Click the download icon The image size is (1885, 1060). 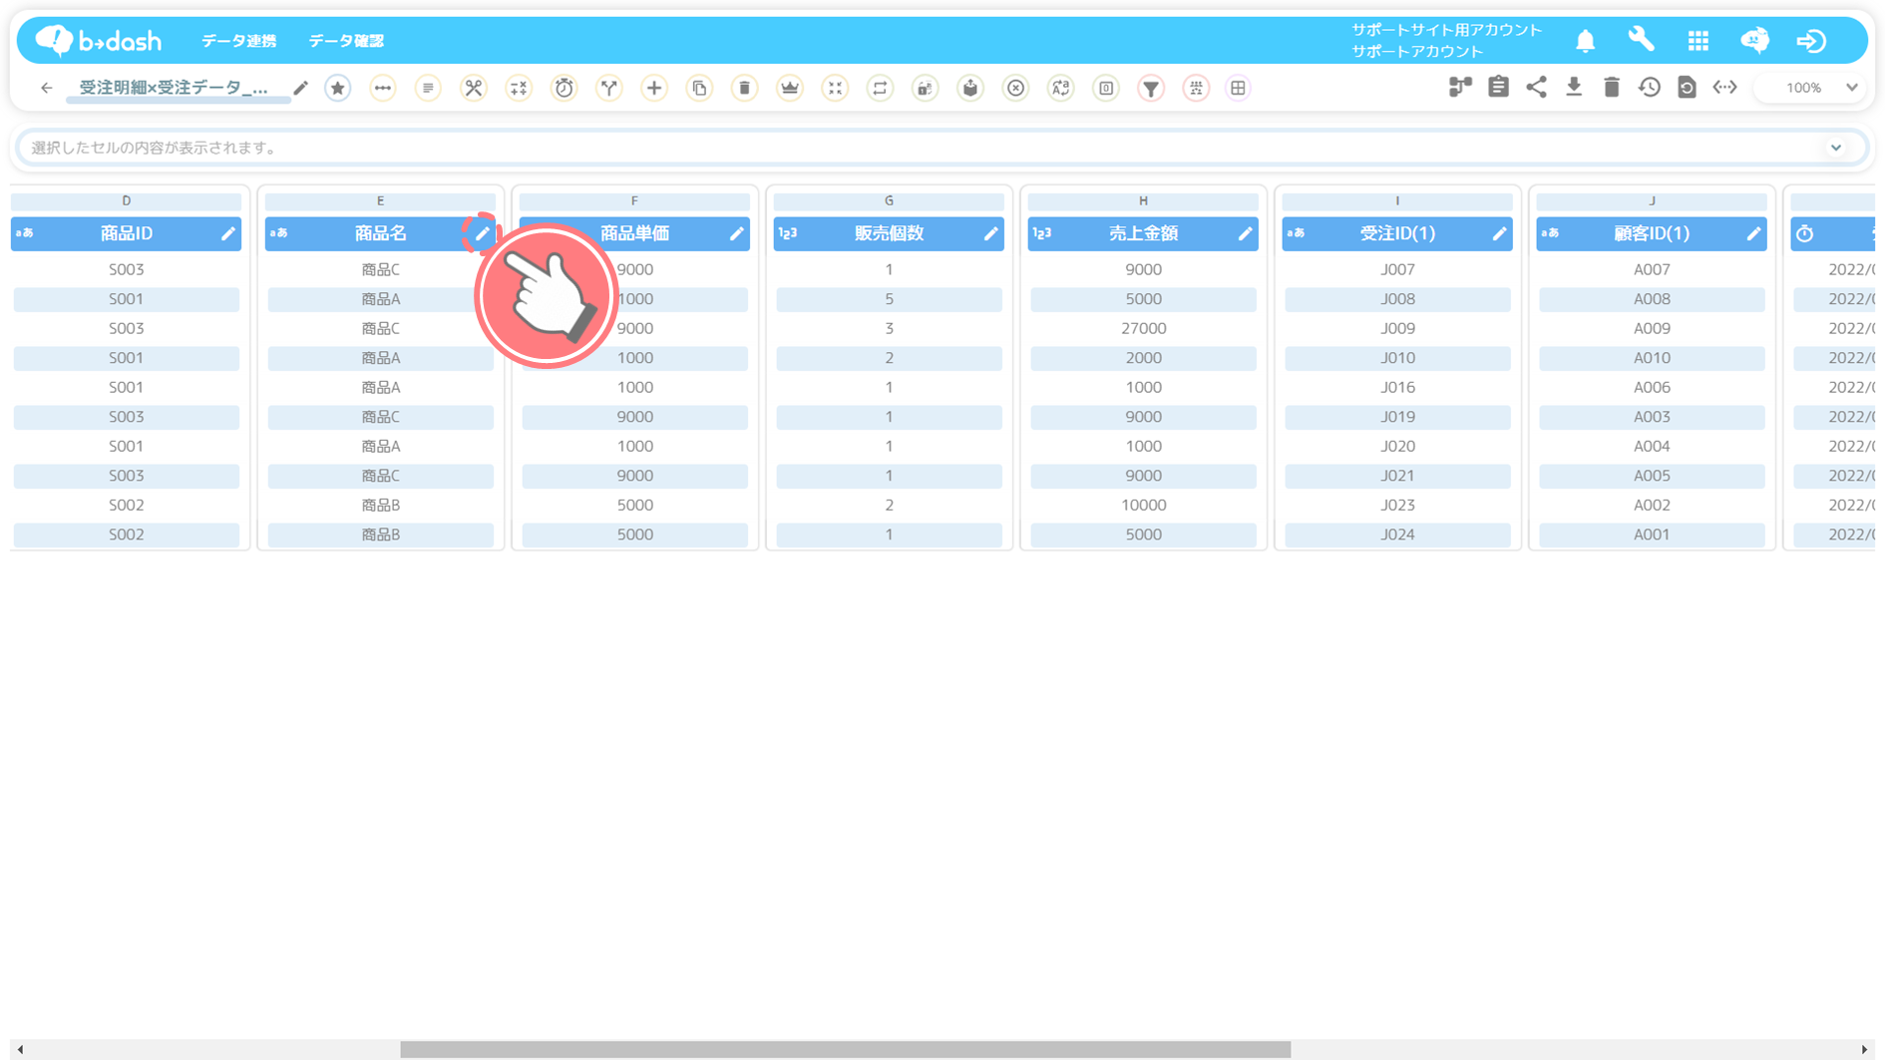tap(1574, 87)
